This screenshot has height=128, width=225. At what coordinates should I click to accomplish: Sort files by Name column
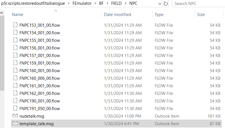(18, 15)
